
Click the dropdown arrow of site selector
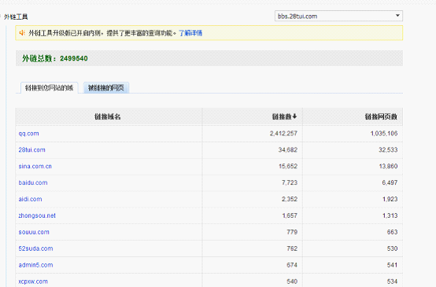397,16
